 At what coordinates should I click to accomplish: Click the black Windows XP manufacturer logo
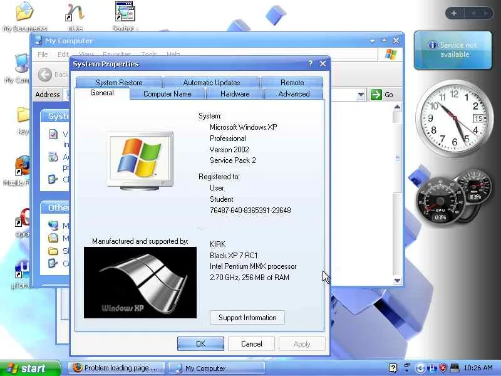tap(140, 283)
